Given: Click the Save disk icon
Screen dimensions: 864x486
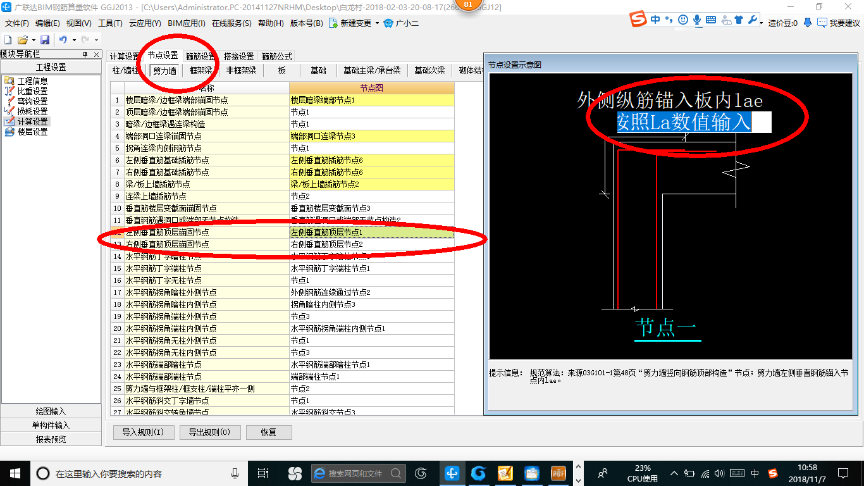Looking at the screenshot, I should click(45, 40).
